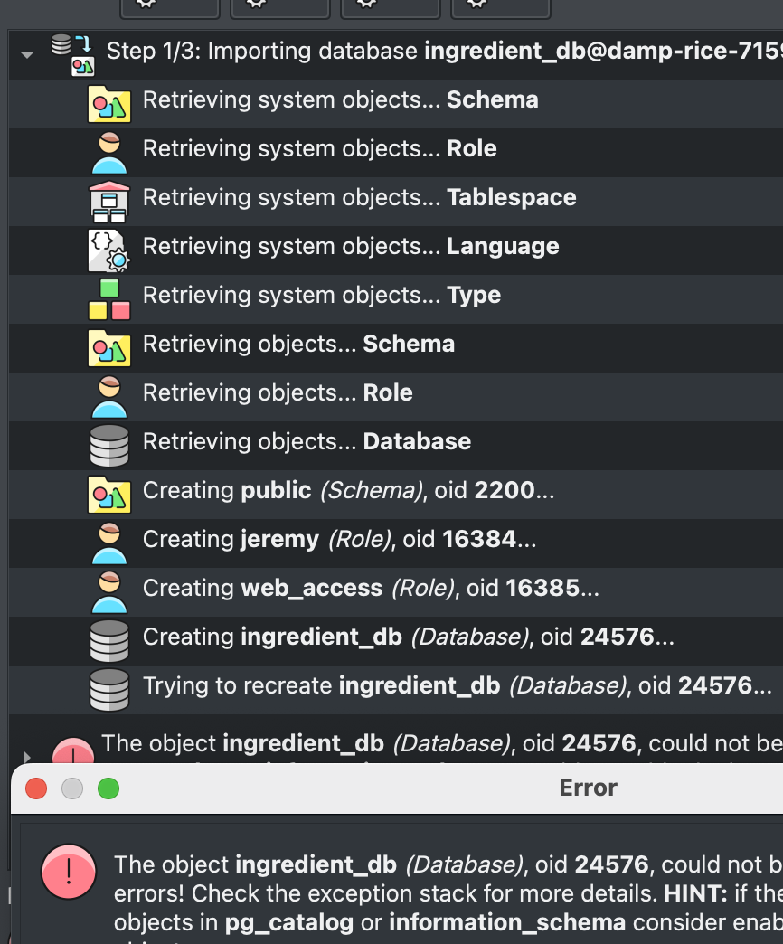Click the database import icon next to Step 1/3
The height and width of the screenshot is (944, 783).
(x=70, y=52)
